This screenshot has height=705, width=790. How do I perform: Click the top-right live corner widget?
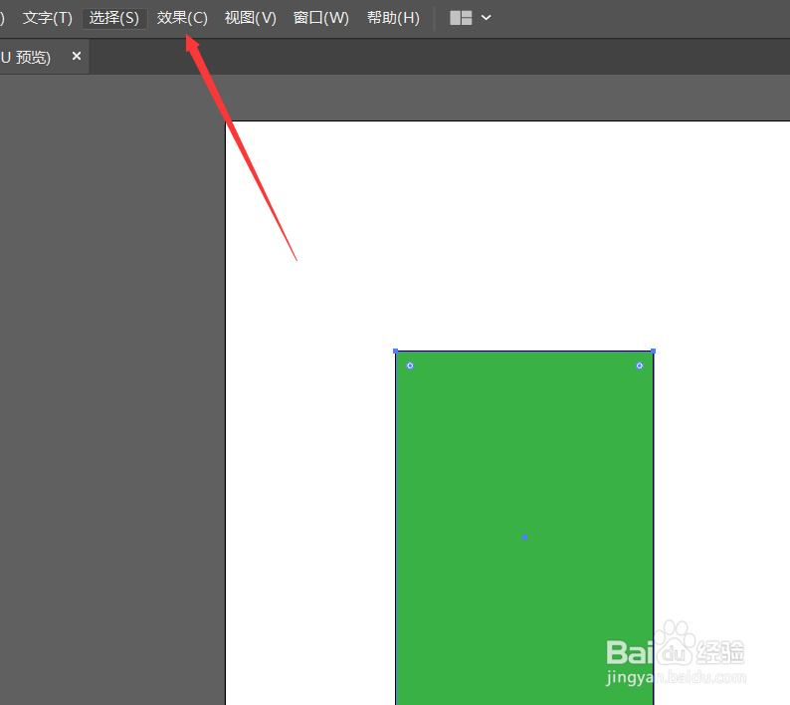tap(640, 365)
